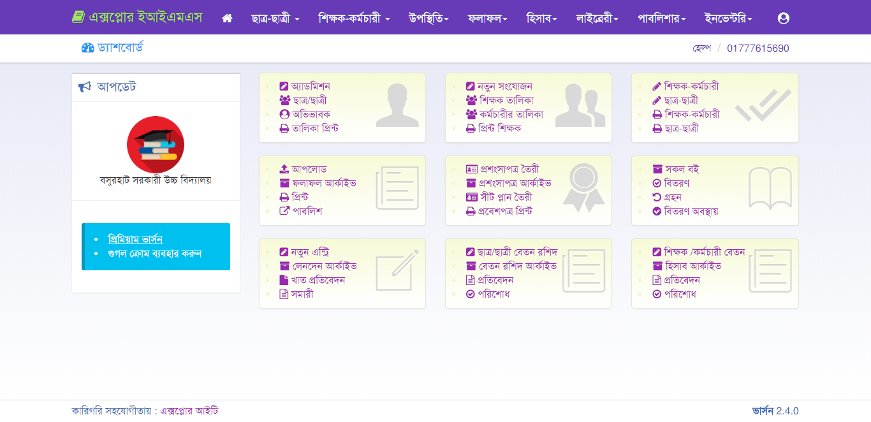The height and width of the screenshot is (422, 871).
Task: Open the ইনভেন্টরি dropdown menu
Action: tap(728, 18)
